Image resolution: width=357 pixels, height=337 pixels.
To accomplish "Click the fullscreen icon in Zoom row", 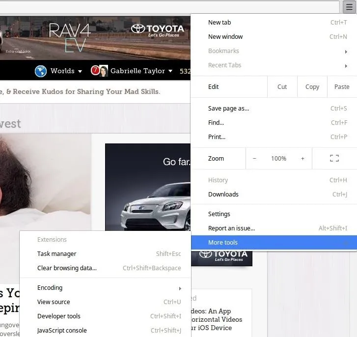I will [334, 158].
